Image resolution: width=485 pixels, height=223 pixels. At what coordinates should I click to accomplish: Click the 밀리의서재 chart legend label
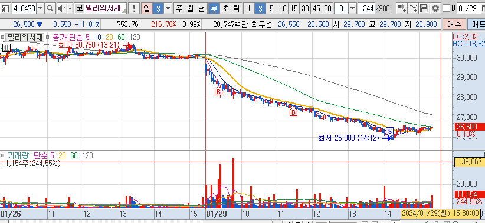click(24, 38)
